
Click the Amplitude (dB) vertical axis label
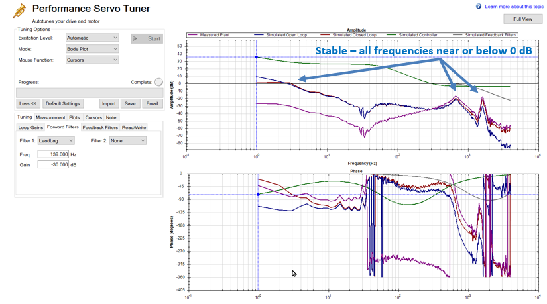171,95
